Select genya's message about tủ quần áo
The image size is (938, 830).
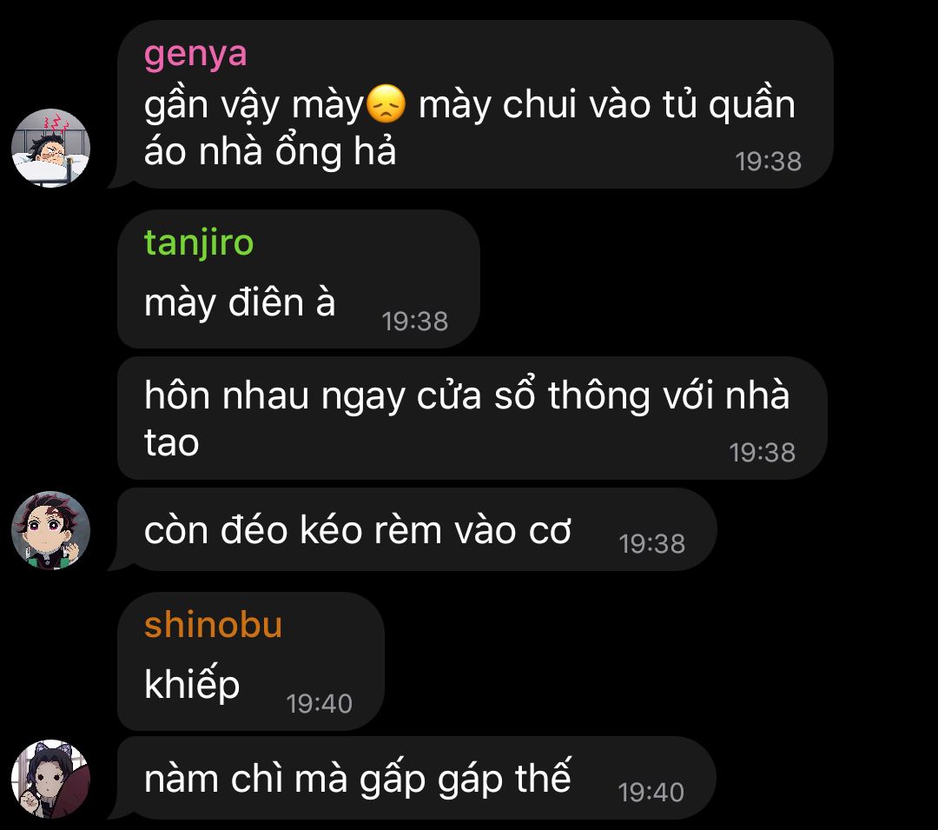pyautogui.click(x=475, y=104)
